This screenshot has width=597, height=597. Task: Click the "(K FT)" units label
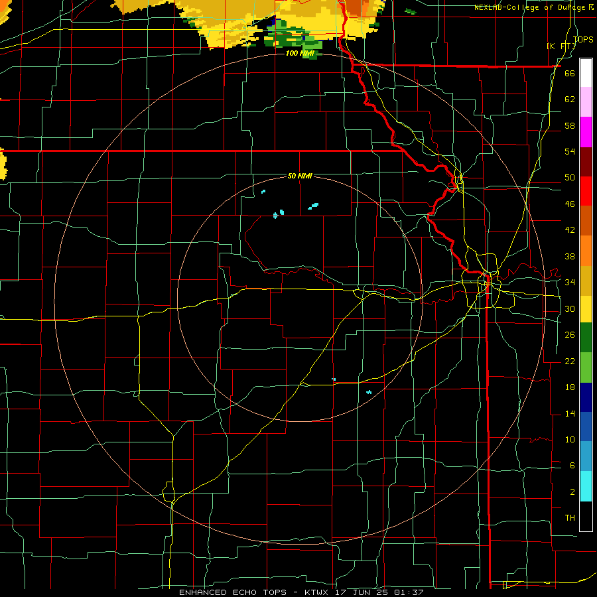point(561,46)
